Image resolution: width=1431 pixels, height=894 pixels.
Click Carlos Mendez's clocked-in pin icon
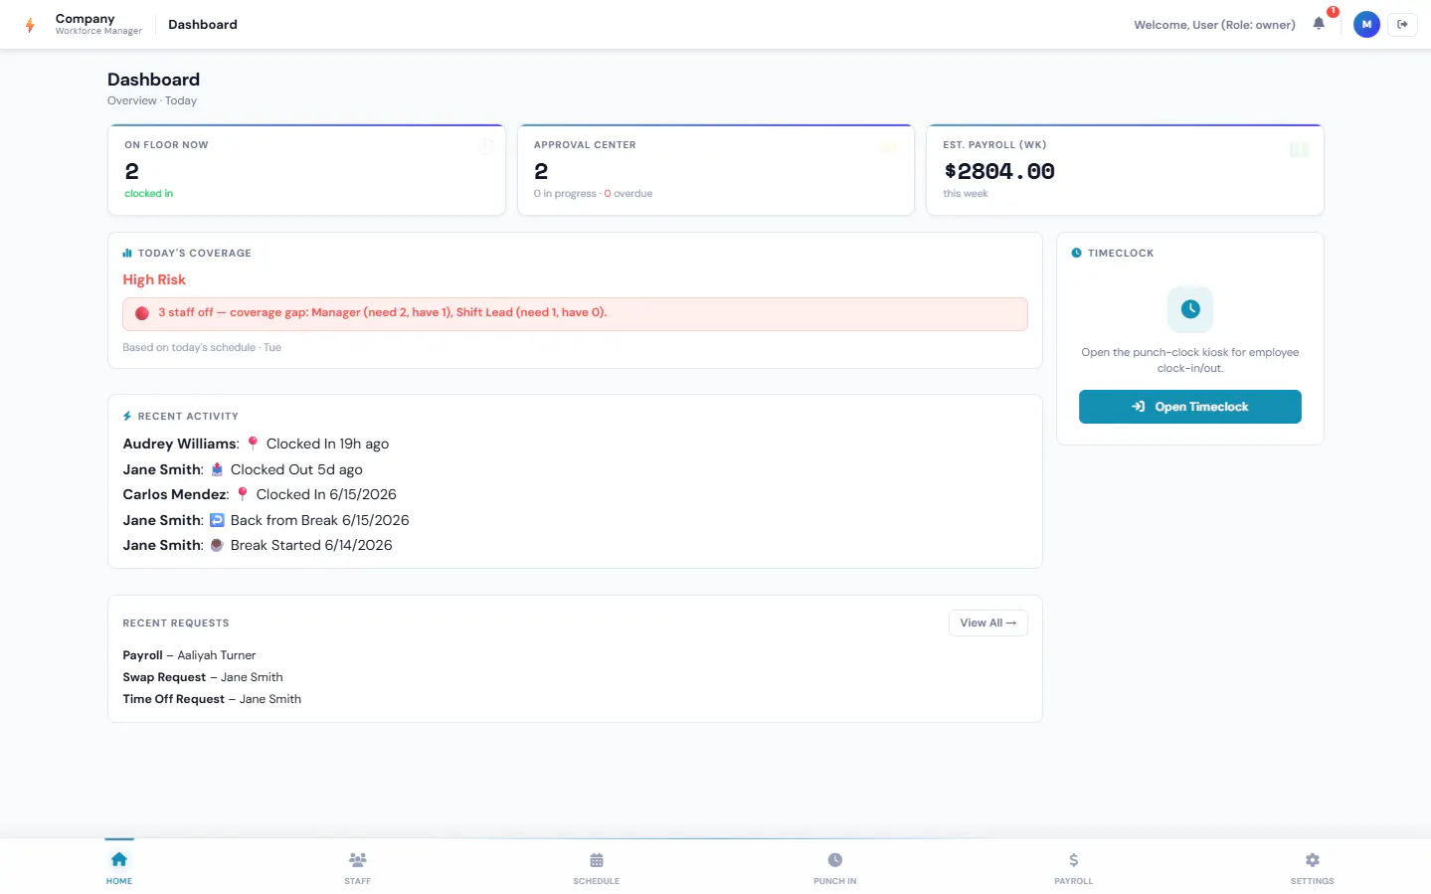coord(243,494)
